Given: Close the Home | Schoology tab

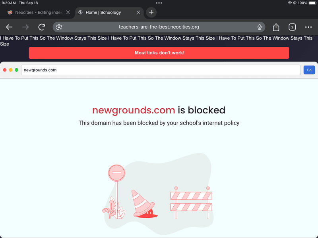Looking at the screenshot, I should coord(138,12).
